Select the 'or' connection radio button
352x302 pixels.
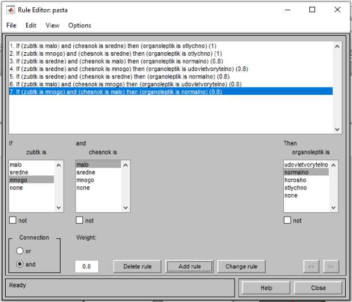tap(20, 250)
